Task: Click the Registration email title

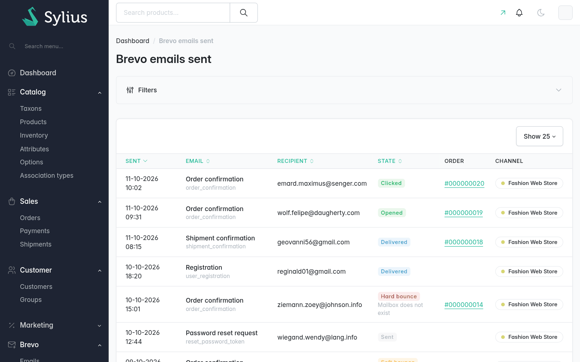Action: (x=204, y=268)
